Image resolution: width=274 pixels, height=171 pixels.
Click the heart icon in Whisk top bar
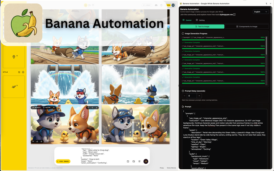point(93,5)
